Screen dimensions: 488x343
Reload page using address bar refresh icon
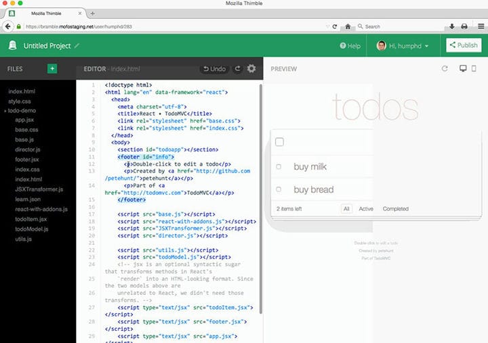click(x=335, y=26)
